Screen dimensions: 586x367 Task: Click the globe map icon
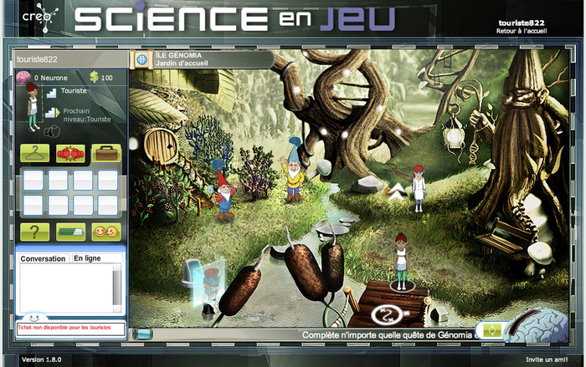pos(141,60)
